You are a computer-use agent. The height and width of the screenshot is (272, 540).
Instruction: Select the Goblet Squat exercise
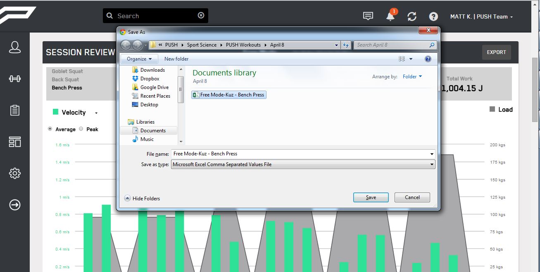coord(67,71)
